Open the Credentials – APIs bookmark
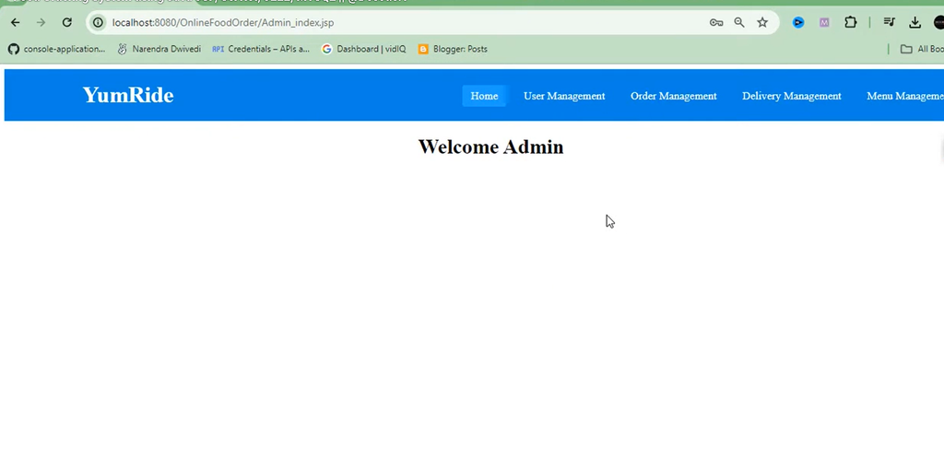Viewport: 944px width, 457px height. click(261, 50)
